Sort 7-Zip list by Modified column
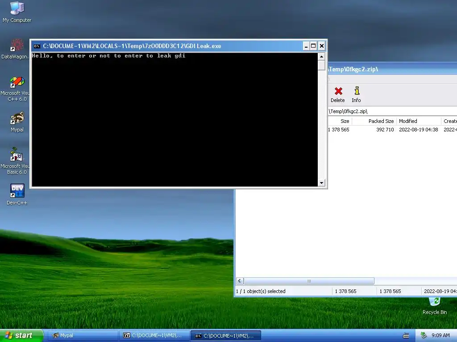Image resolution: width=457 pixels, height=342 pixels. (x=419, y=121)
